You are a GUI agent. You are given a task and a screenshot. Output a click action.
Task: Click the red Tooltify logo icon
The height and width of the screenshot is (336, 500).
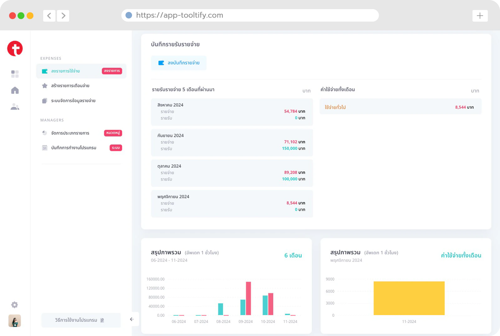click(x=15, y=49)
